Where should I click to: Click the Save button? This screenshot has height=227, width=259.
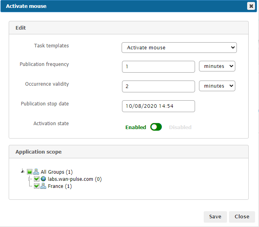(x=215, y=217)
